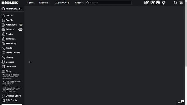
Task: Go to Discover in top navigation
Action: pyautogui.click(x=44, y=3)
